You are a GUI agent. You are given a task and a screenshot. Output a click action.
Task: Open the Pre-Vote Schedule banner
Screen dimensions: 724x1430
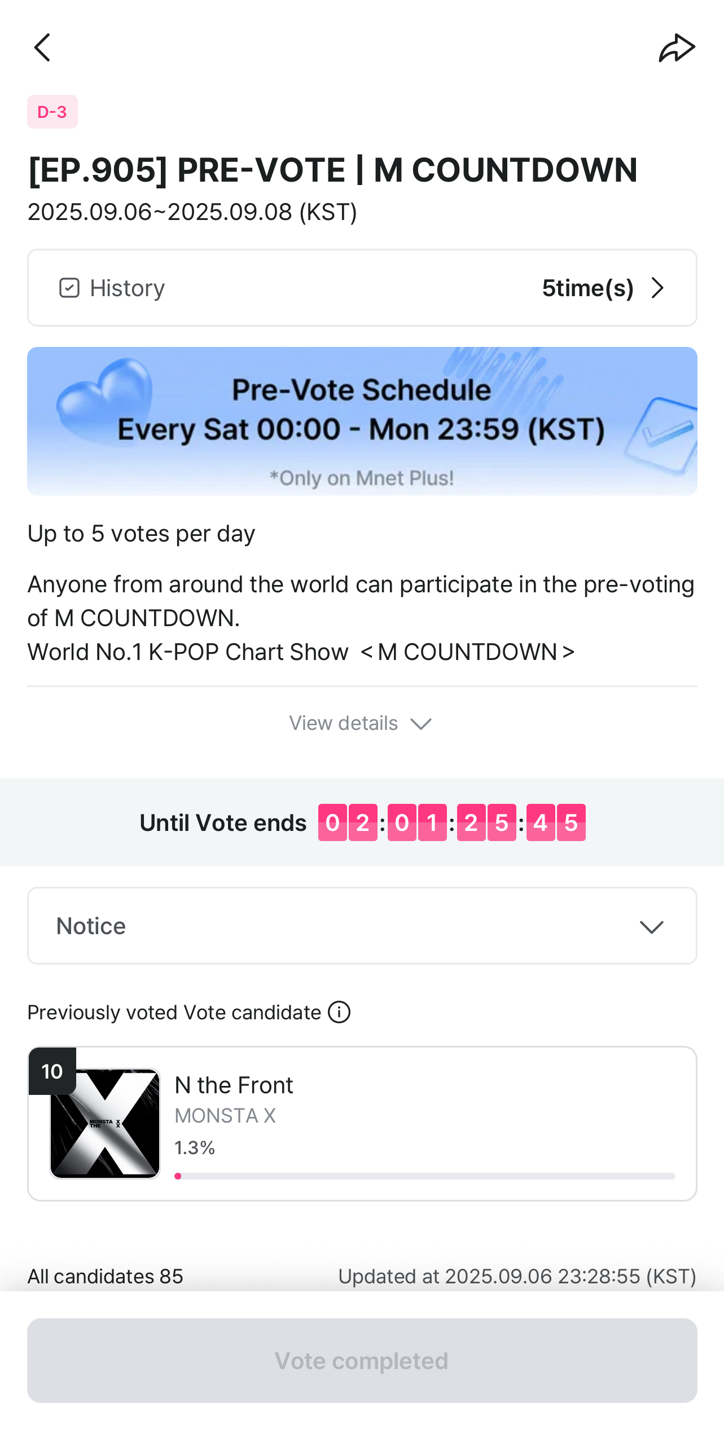pos(362,421)
